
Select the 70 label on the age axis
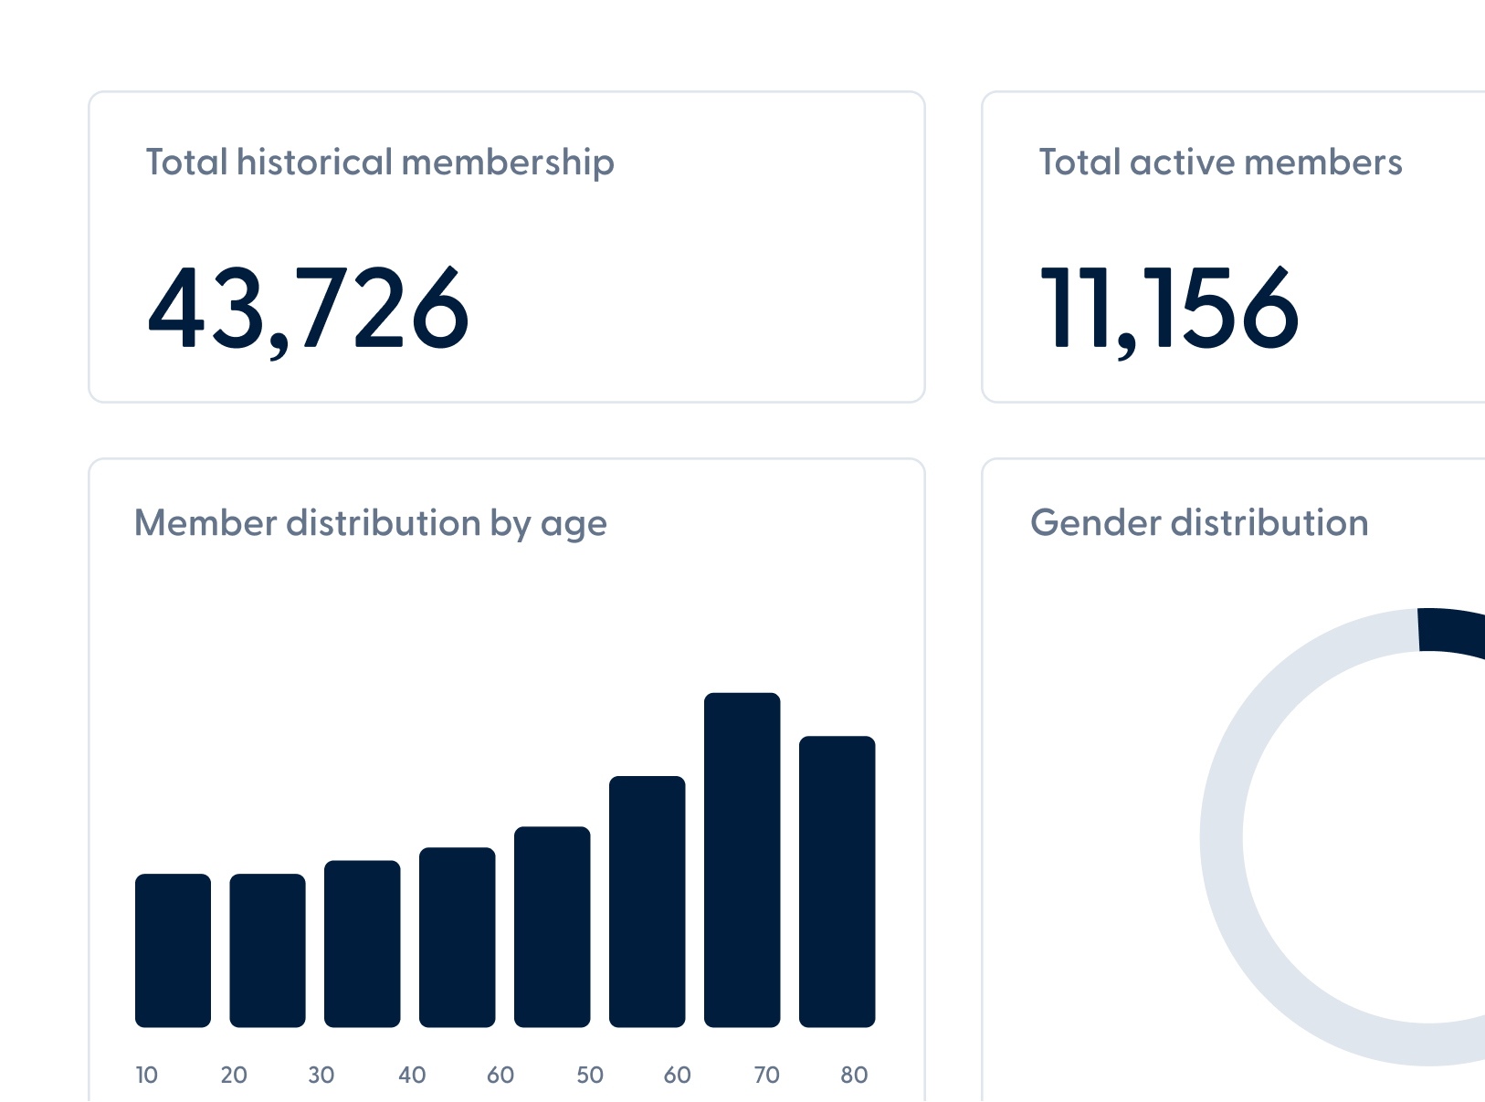tap(766, 1075)
